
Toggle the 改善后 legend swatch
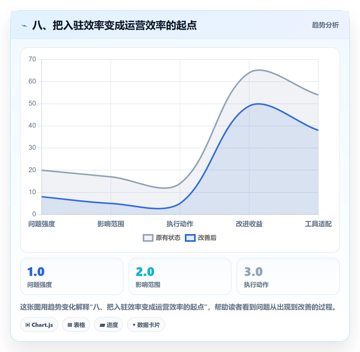tap(190, 238)
